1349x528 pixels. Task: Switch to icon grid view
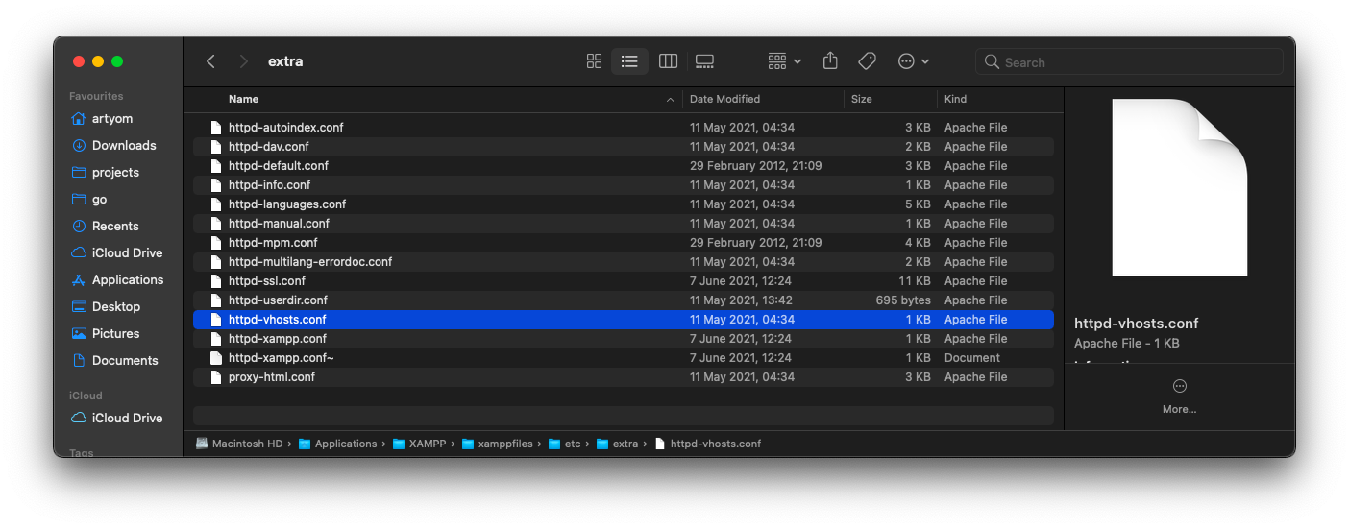tap(594, 61)
